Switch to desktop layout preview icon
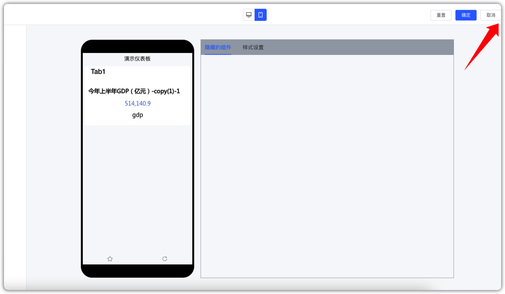The image size is (505, 294). pyautogui.click(x=249, y=15)
